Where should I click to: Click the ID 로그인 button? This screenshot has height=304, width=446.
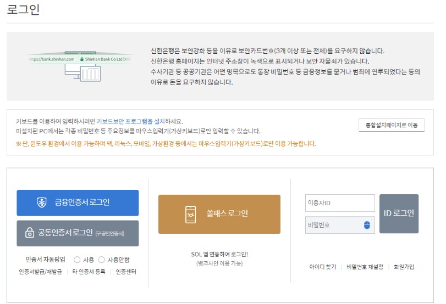tap(399, 214)
